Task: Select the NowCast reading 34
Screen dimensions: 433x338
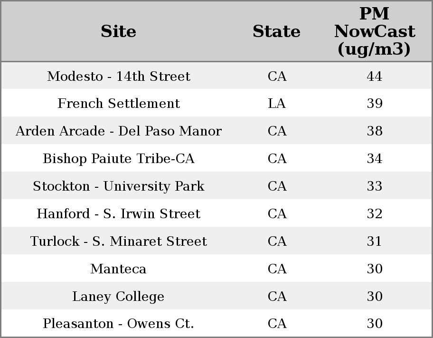Action: pos(374,159)
